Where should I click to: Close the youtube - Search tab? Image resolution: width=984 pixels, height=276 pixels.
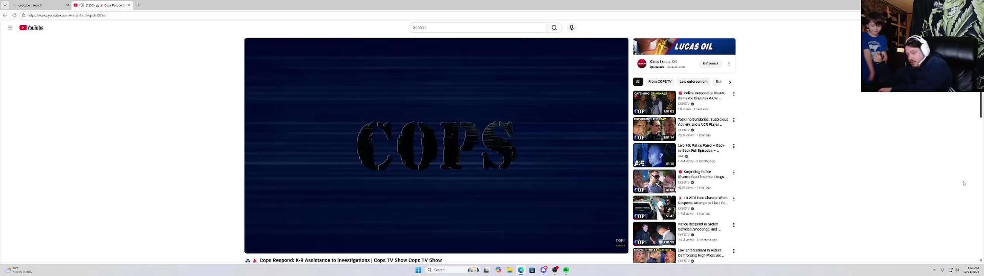pos(68,5)
